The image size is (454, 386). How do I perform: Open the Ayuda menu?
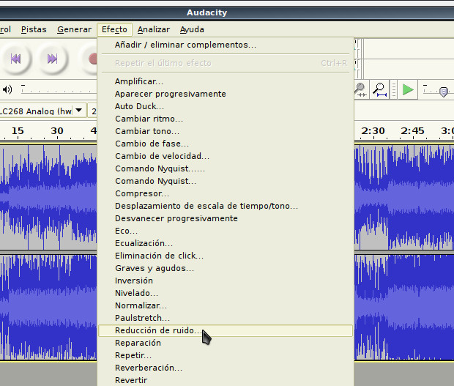click(x=192, y=29)
